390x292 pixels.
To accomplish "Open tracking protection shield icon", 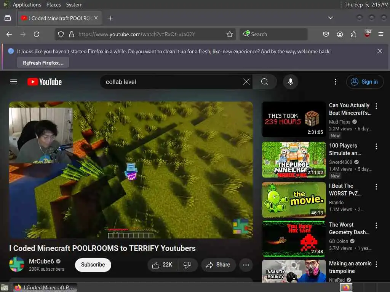I will point(61,34).
